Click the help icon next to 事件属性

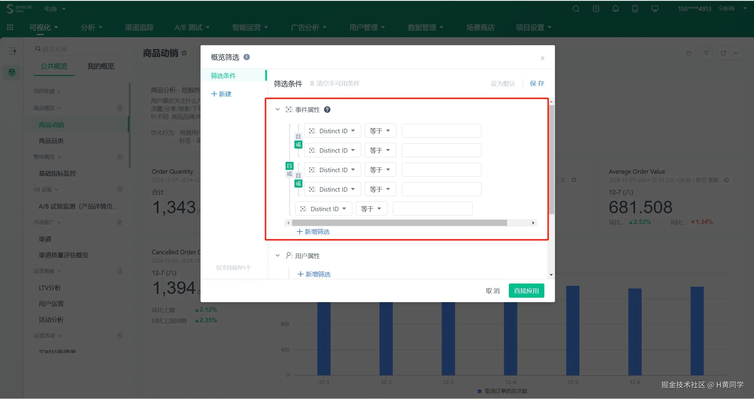pos(327,110)
